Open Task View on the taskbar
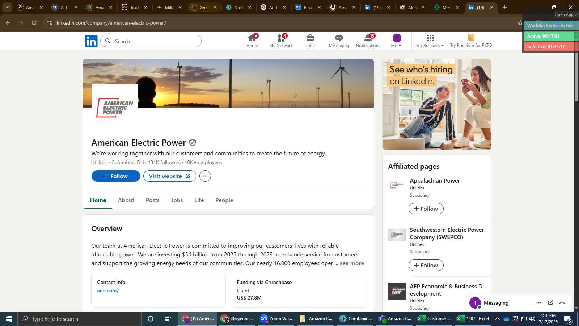The height and width of the screenshot is (326, 579). click(x=168, y=319)
